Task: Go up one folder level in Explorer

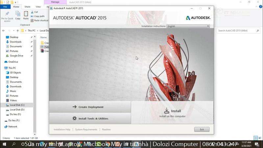Action: coord(18,31)
